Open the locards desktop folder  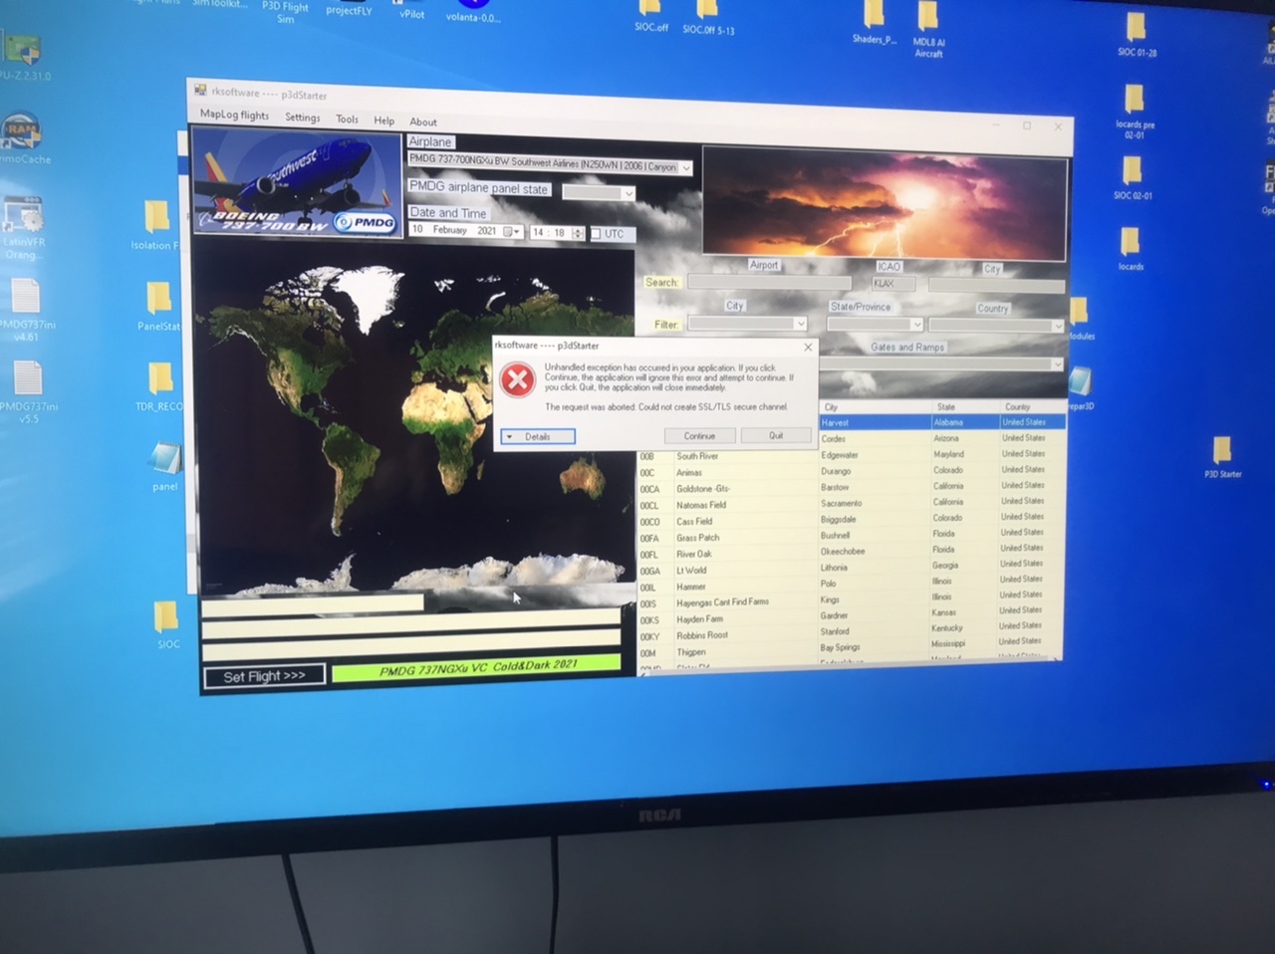pos(1131,249)
